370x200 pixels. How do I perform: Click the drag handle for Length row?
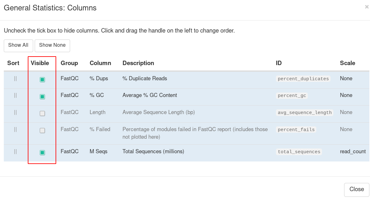point(15,112)
